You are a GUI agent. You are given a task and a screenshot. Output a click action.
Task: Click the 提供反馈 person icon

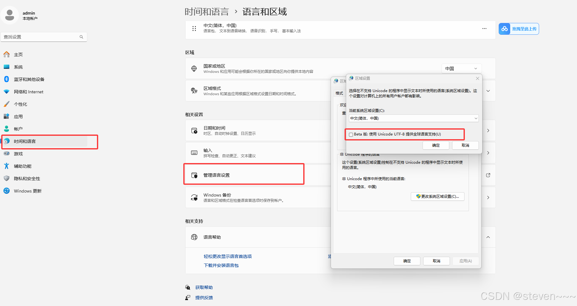point(188,298)
